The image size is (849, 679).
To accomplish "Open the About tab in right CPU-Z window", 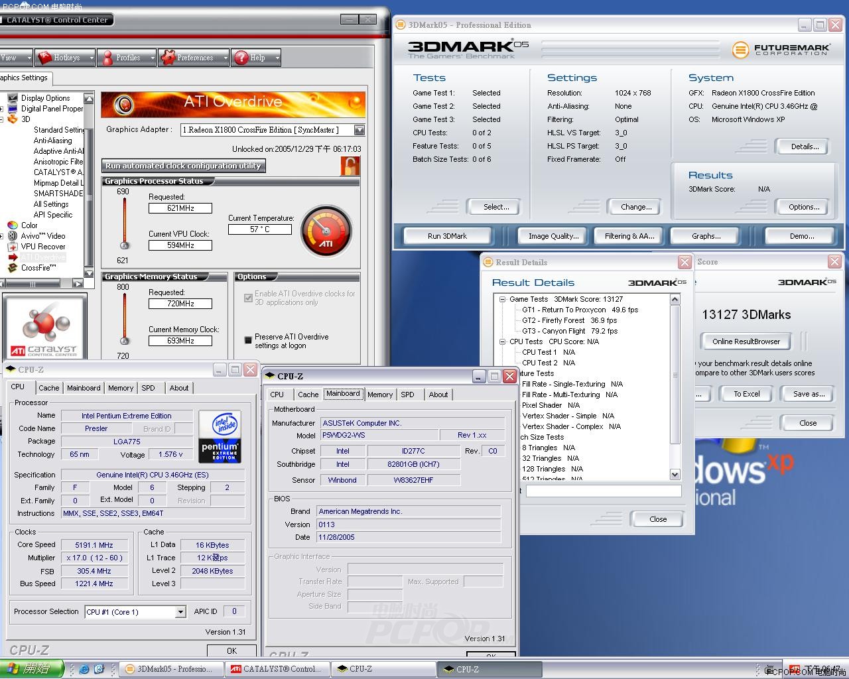I will pos(438,395).
